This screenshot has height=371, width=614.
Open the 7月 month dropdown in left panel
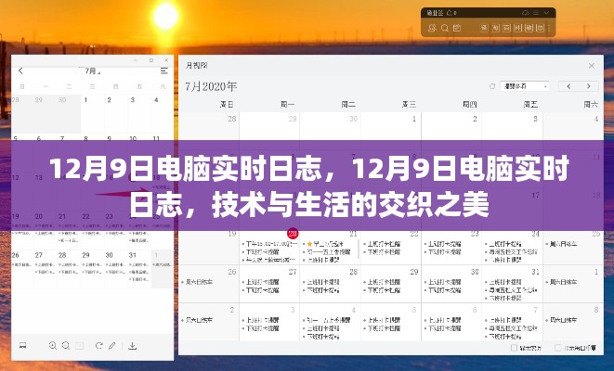point(93,70)
